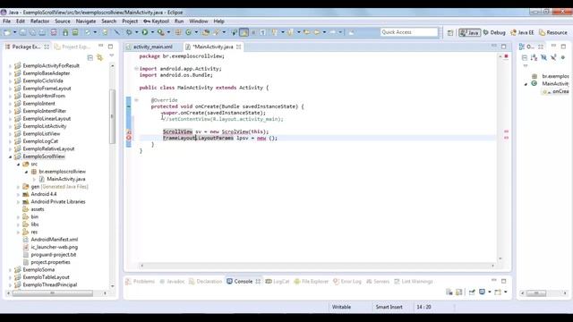Select the ExemploListView project
This screenshot has height=322, width=573.
(x=41, y=134)
